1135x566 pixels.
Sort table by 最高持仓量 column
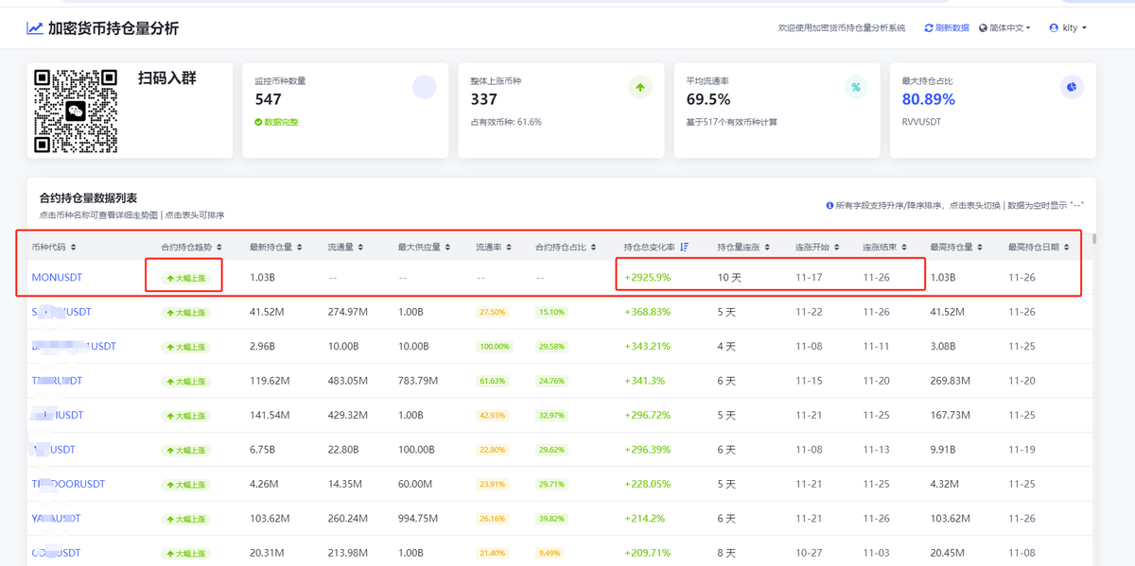tap(956, 248)
